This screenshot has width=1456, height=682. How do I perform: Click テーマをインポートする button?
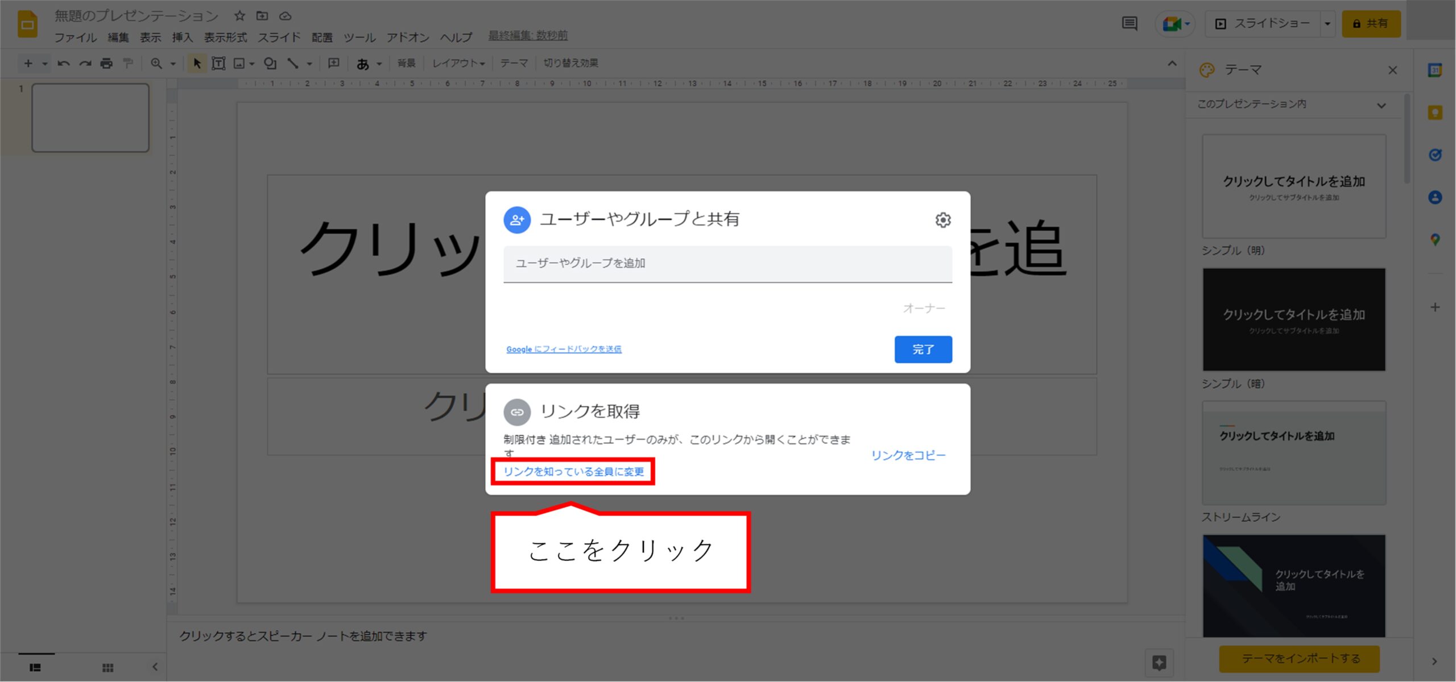1300,659
